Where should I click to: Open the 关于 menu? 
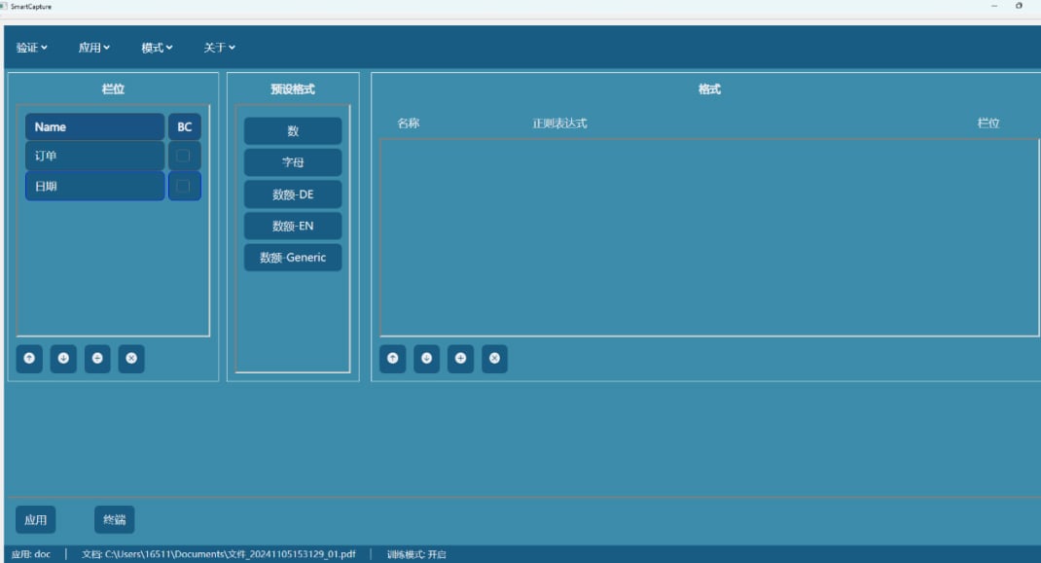click(219, 48)
